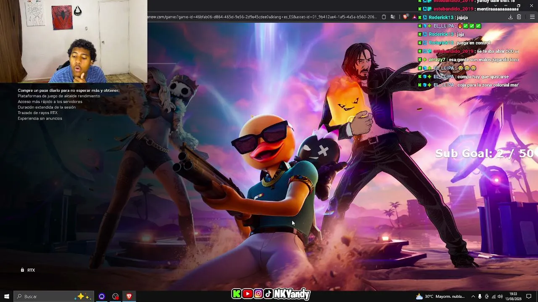The image size is (538, 302).
Task: Open the Meet Now camera tray icon
Action: coord(487,297)
